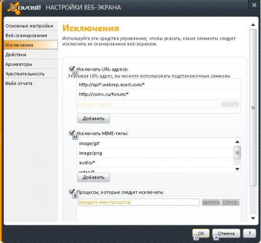Select the http://api*.webrep.avast.com/* entry
The image size is (261, 243).
159,85
